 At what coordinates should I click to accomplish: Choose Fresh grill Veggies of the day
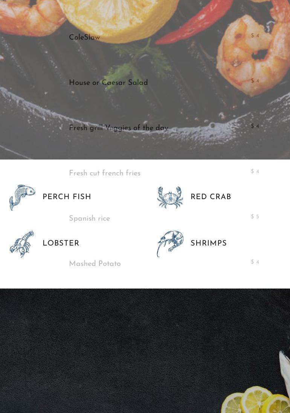119,128
